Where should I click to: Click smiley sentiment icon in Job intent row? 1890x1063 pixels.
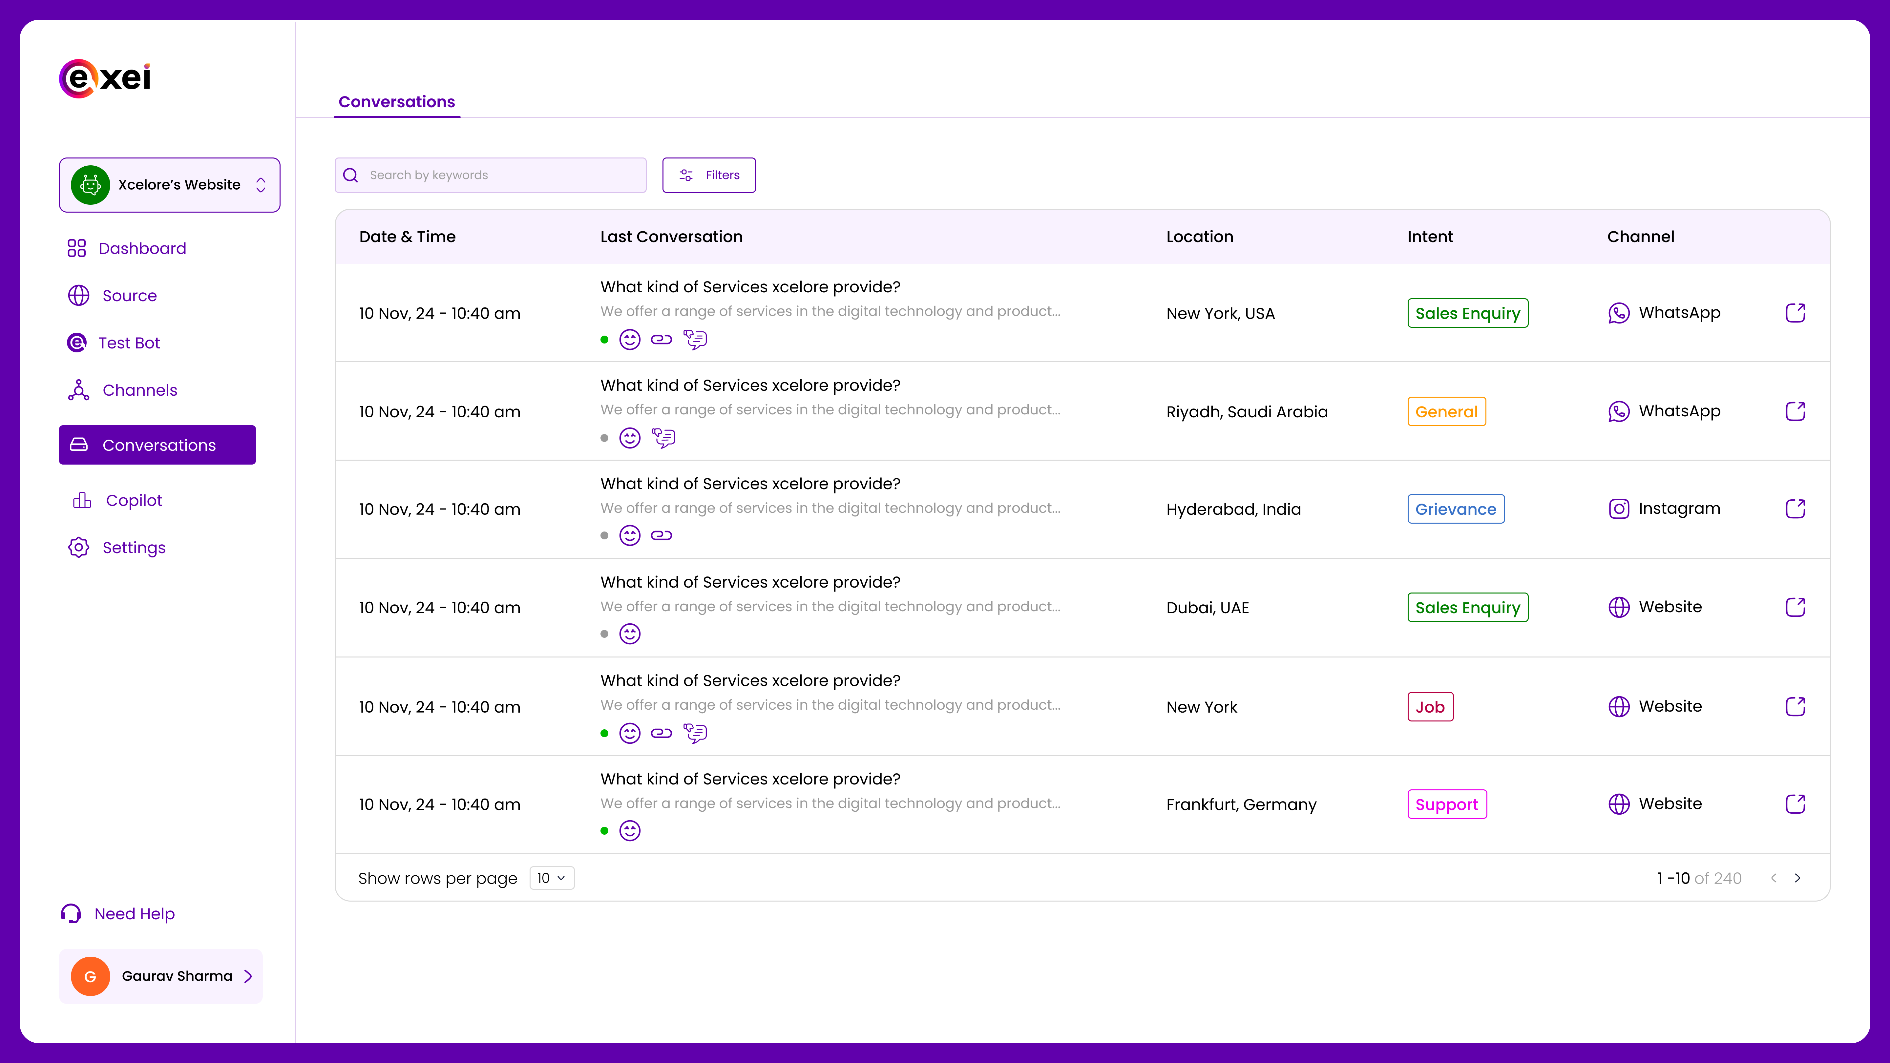click(630, 733)
